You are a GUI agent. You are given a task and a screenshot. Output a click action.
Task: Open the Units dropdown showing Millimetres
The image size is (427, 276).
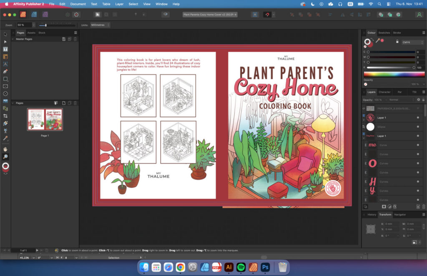100,24
